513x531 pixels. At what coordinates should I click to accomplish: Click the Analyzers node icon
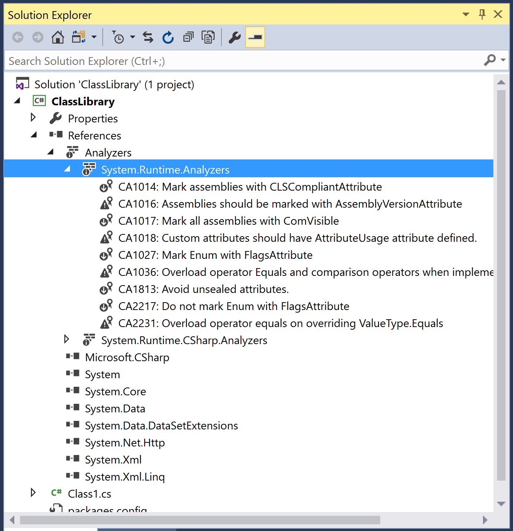pos(72,152)
